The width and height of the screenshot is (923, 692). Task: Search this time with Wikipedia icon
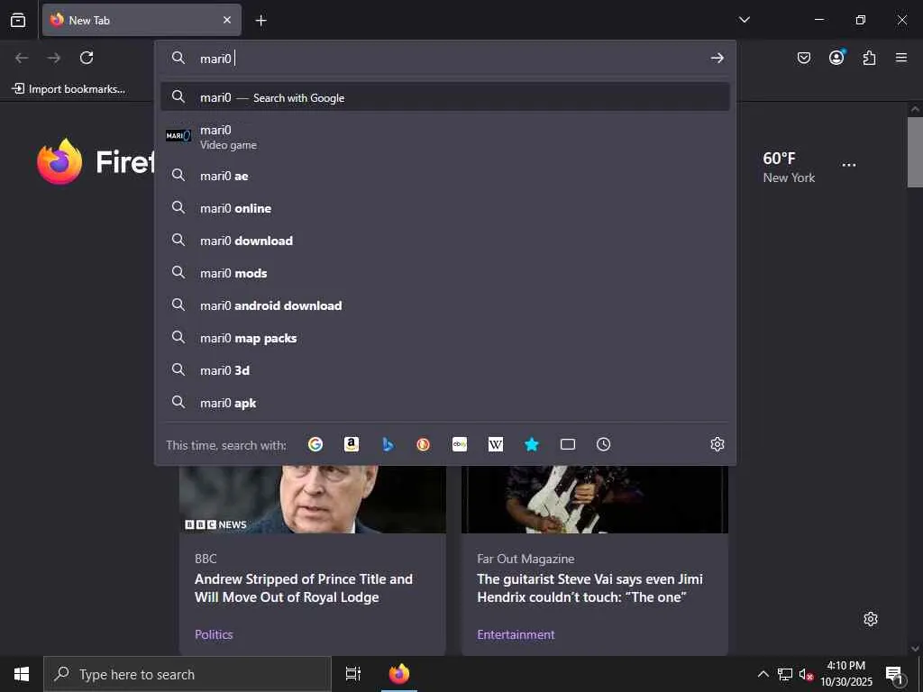[496, 444]
